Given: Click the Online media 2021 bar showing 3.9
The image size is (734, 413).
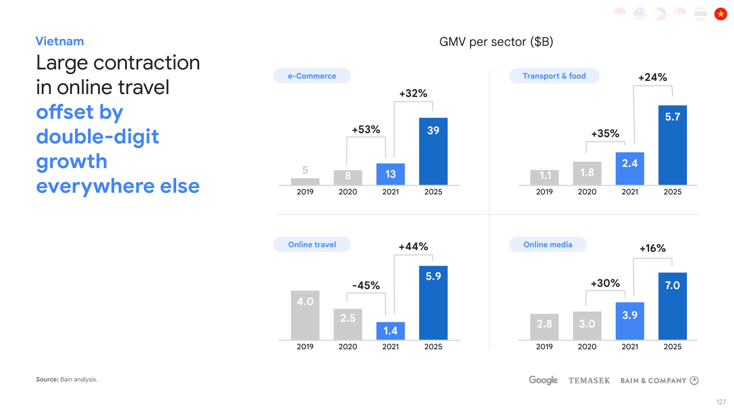Looking at the screenshot, I should point(630,321).
